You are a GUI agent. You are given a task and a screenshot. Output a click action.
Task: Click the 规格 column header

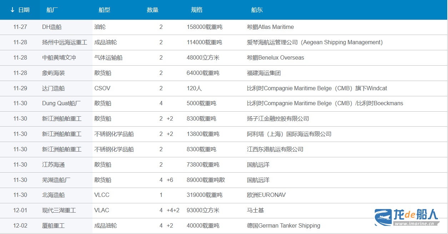[197, 10]
